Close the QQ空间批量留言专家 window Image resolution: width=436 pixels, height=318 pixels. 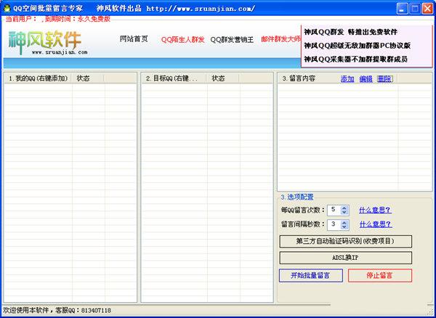point(427,9)
